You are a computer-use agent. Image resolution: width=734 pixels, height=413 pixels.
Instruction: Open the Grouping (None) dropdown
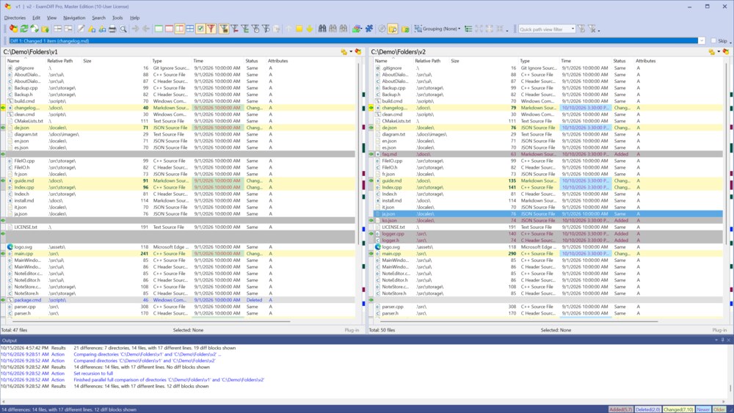[437, 29]
